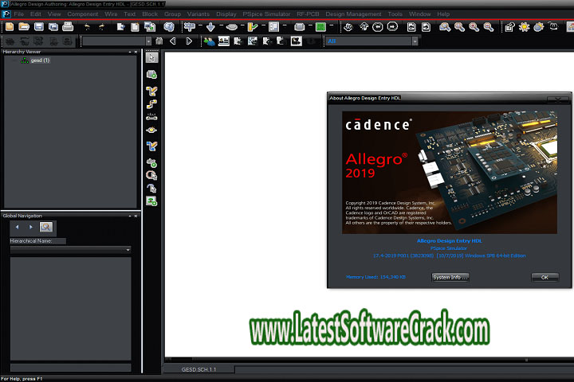Open the search text combo box dropdown
The height and width of the screenshot is (382, 574).
click(148, 41)
